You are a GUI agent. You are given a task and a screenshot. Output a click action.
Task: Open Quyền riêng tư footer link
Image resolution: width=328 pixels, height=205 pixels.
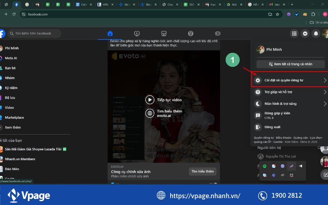click(264, 138)
